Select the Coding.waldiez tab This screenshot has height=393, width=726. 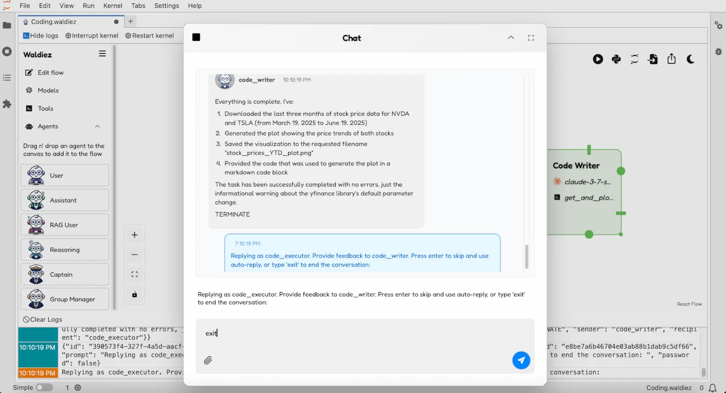pos(54,22)
